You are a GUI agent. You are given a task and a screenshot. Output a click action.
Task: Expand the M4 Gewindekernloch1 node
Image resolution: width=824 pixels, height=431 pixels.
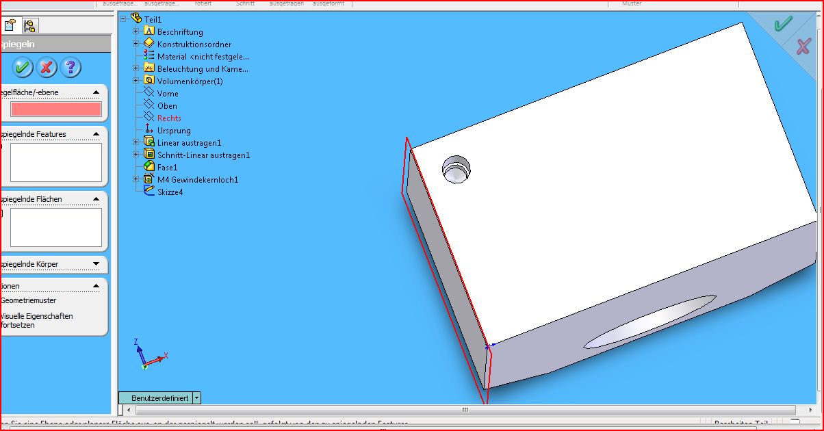136,179
